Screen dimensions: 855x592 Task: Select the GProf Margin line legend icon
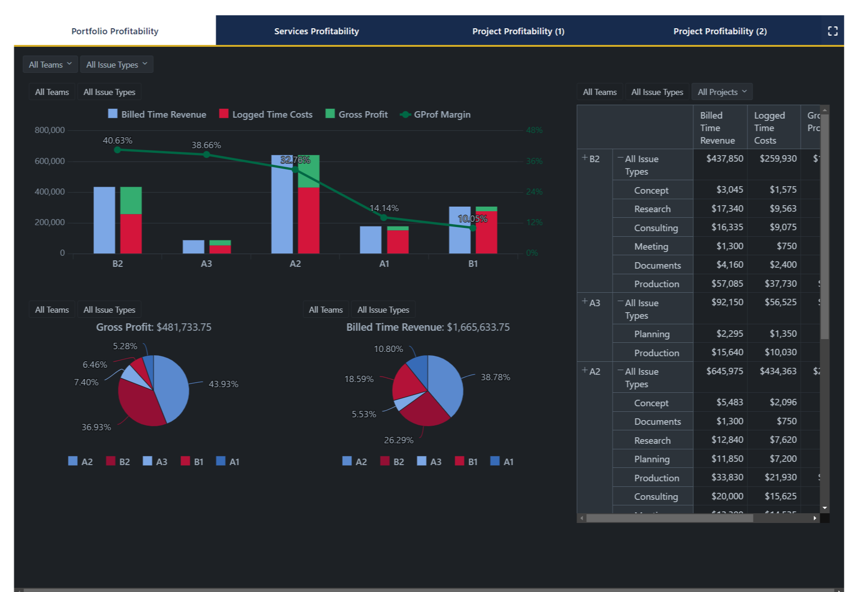coord(406,114)
